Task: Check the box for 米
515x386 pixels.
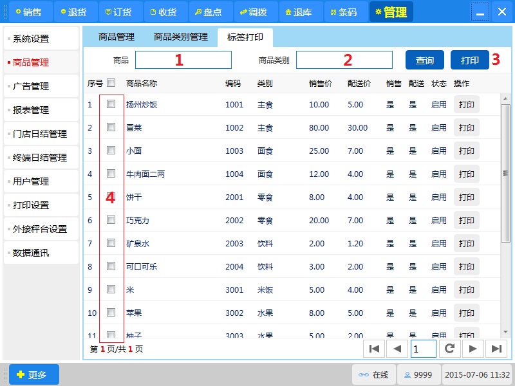Action: (x=111, y=289)
